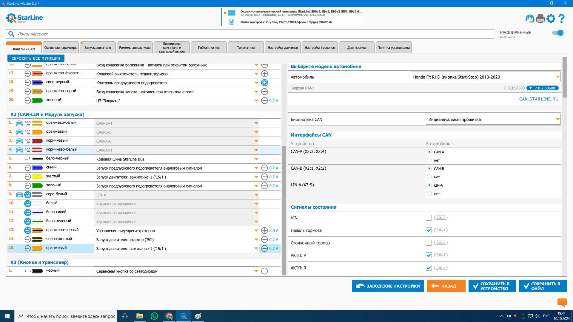Select нет radio for CAN-B interface
Image resolution: width=573 pixels, height=322 pixels.
coord(429,177)
